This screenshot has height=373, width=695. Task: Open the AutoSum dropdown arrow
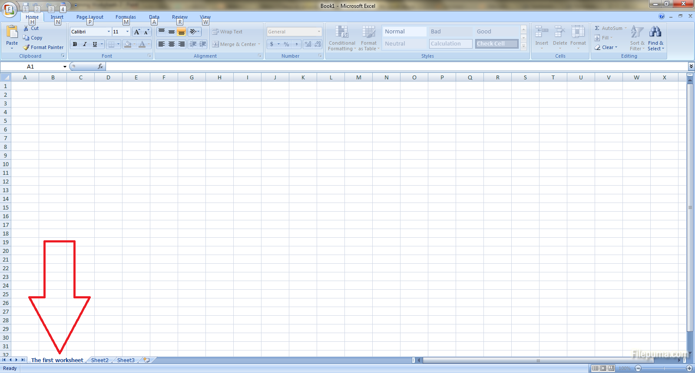tap(625, 28)
